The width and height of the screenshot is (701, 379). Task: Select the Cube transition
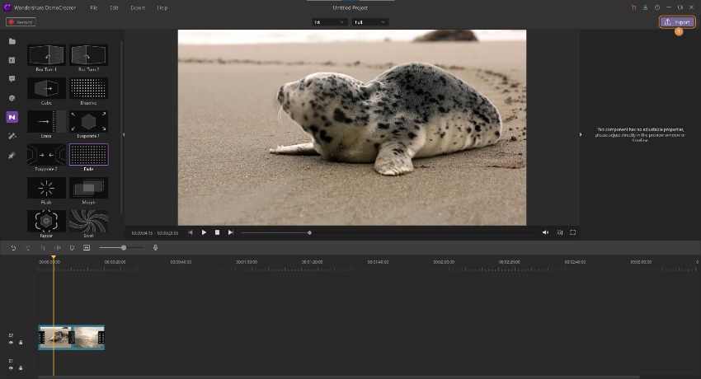(x=46, y=88)
